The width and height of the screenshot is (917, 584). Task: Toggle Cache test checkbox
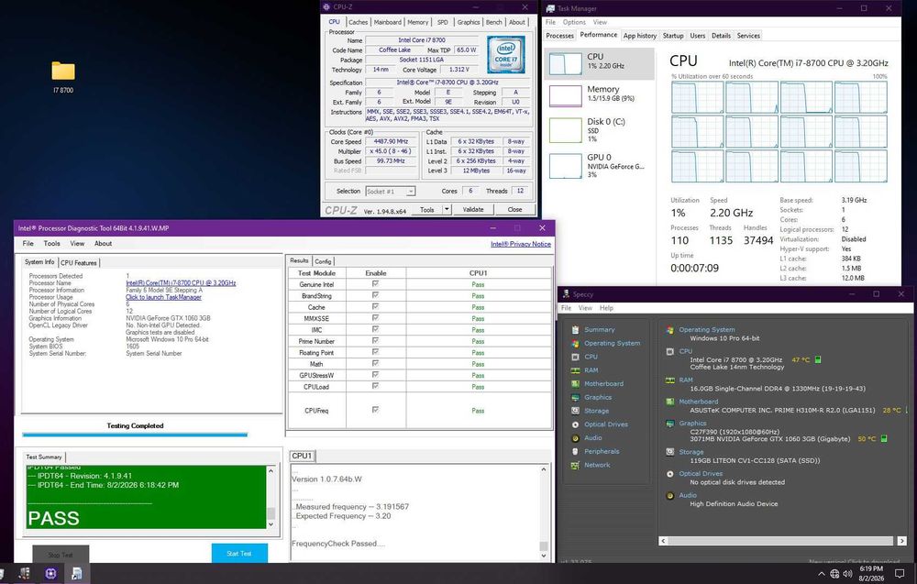[x=375, y=306]
